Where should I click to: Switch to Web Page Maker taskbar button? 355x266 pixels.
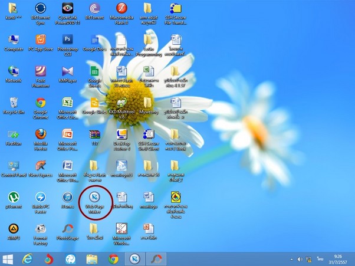[x=135, y=259]
